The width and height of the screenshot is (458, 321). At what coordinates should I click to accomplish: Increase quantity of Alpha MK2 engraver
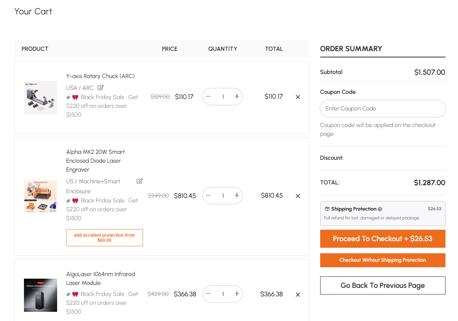pyautogui.click(x=237, y=195)
